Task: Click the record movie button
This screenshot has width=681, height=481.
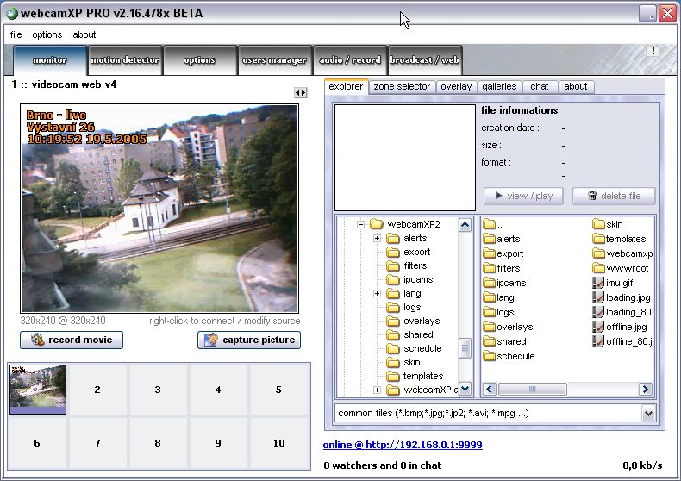Action: (72, 340)
